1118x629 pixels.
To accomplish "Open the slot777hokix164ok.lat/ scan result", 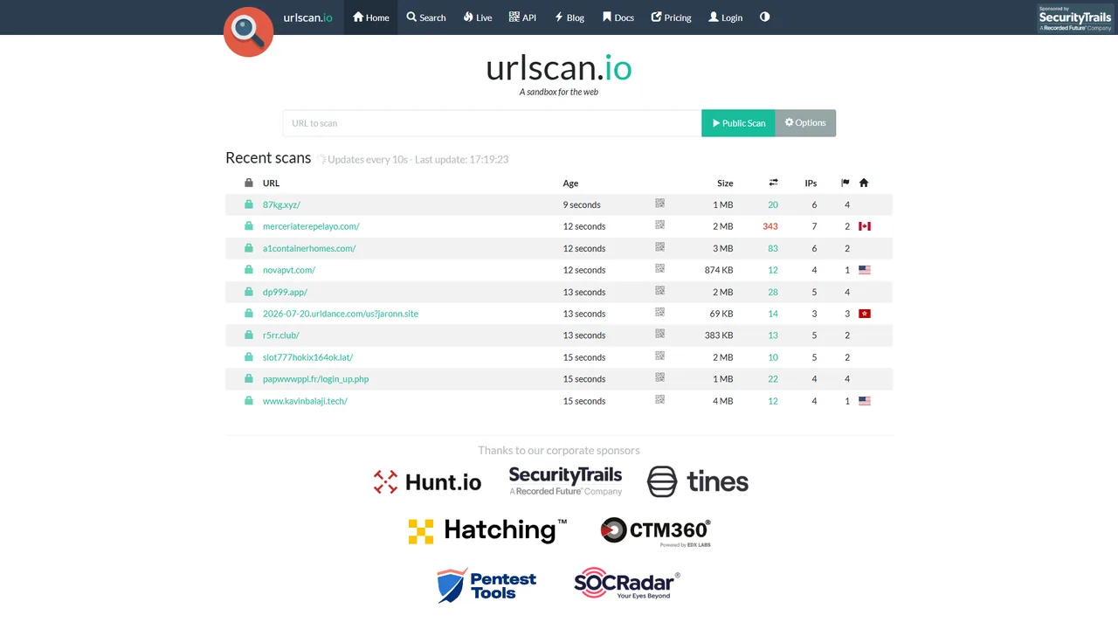I will 307,357.
